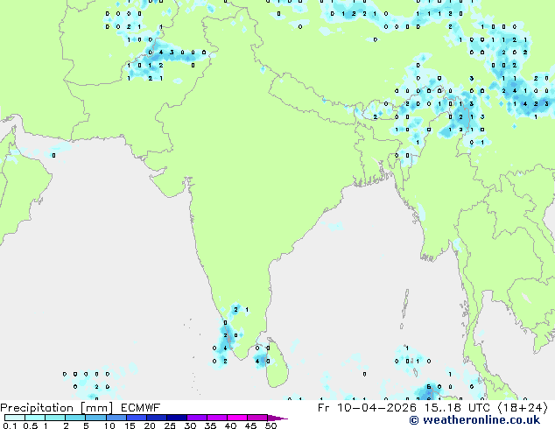Pick the 2–5 mm legend color swatch
Image resolution: width=555 pixels, height=429 pixels.
tap(75, 418)
